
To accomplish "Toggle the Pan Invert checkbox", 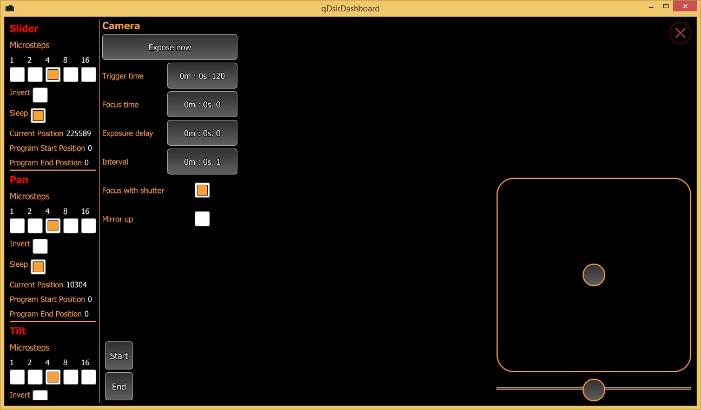I will [x=40, y=246].
